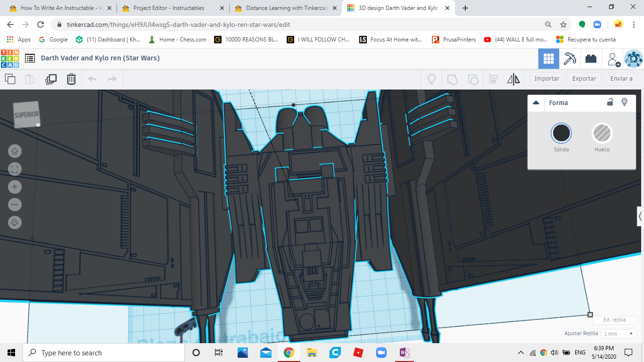The height and width of the screenshot is (362, 644).
Task: Bookmark this page with star icon
Action: click(563, 25)
